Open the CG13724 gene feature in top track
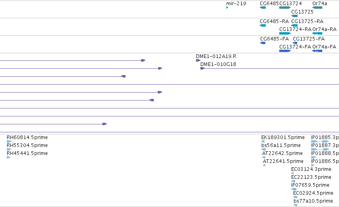Viewport: 339px width, 207px height. pos(285,8)
